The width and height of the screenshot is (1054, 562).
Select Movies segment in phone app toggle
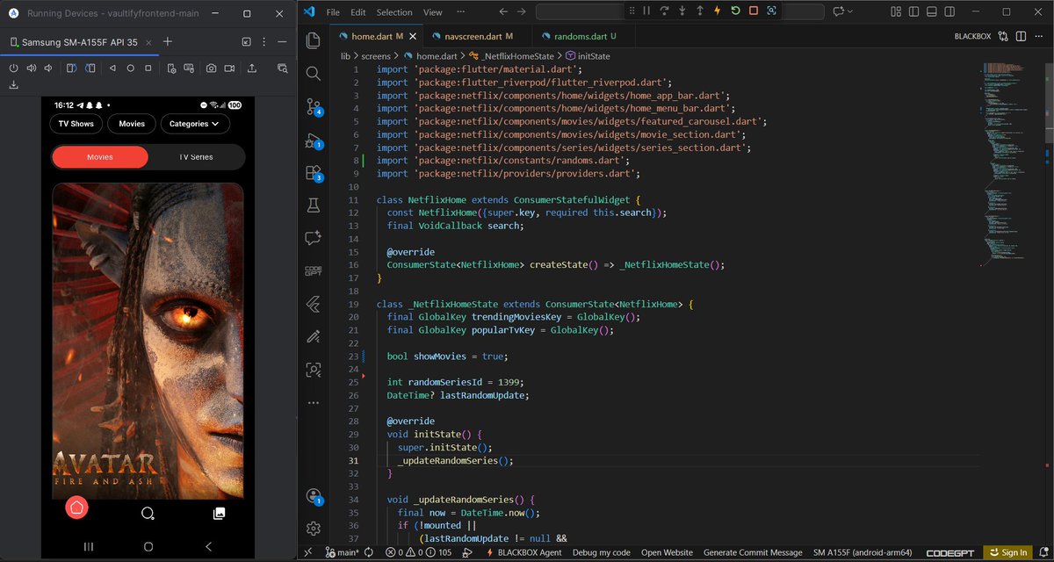[x=99, y=157]
